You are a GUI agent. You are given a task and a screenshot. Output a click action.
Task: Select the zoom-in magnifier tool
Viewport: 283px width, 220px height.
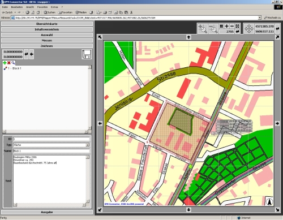point(203,29)
